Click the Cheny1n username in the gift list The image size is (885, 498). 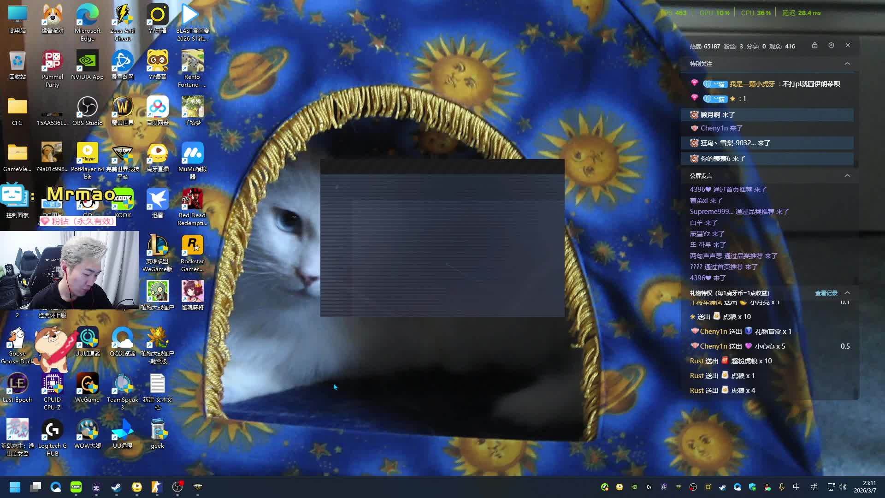coord(713,332)
